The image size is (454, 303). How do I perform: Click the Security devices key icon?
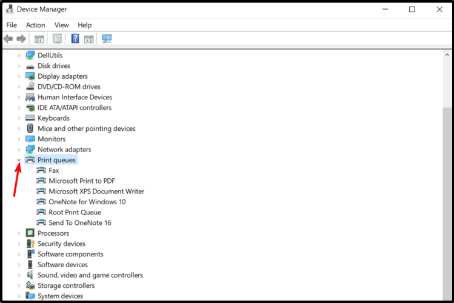[30, 244]
